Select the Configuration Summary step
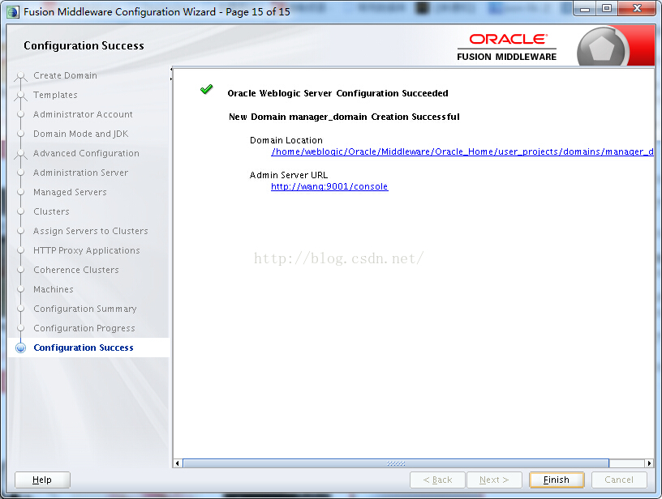The height and width of the screenshot is (499, 662). pos(85,309)
